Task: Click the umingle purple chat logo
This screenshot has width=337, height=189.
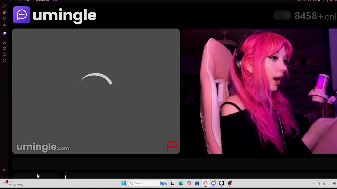Action: [x=22, y=15]
